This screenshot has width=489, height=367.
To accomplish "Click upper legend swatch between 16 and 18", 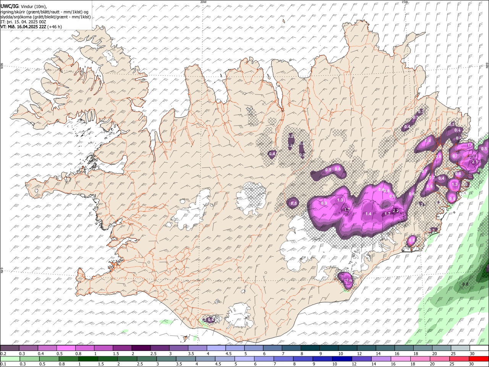I will pyautogui.click(x=404, y=348).
